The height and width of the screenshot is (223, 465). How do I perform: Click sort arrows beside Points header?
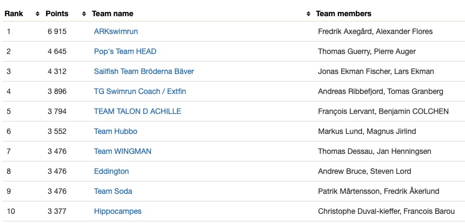84,13
